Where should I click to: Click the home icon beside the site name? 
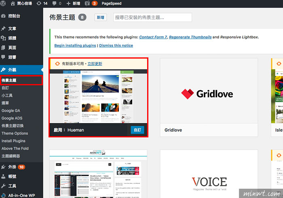tap(13, 3)
